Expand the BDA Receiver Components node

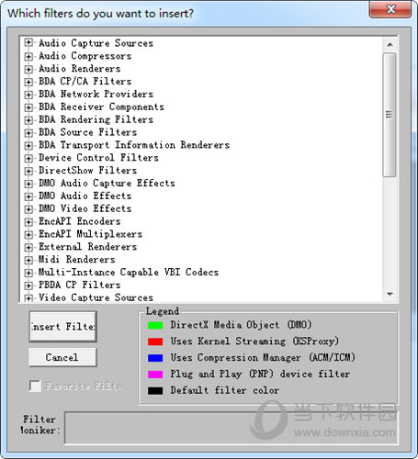(28, 107)
